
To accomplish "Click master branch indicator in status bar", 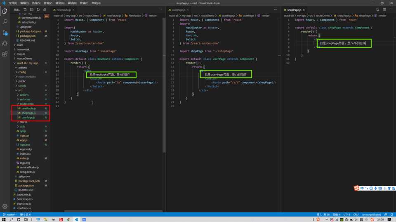I will click(x=9, y=215).
